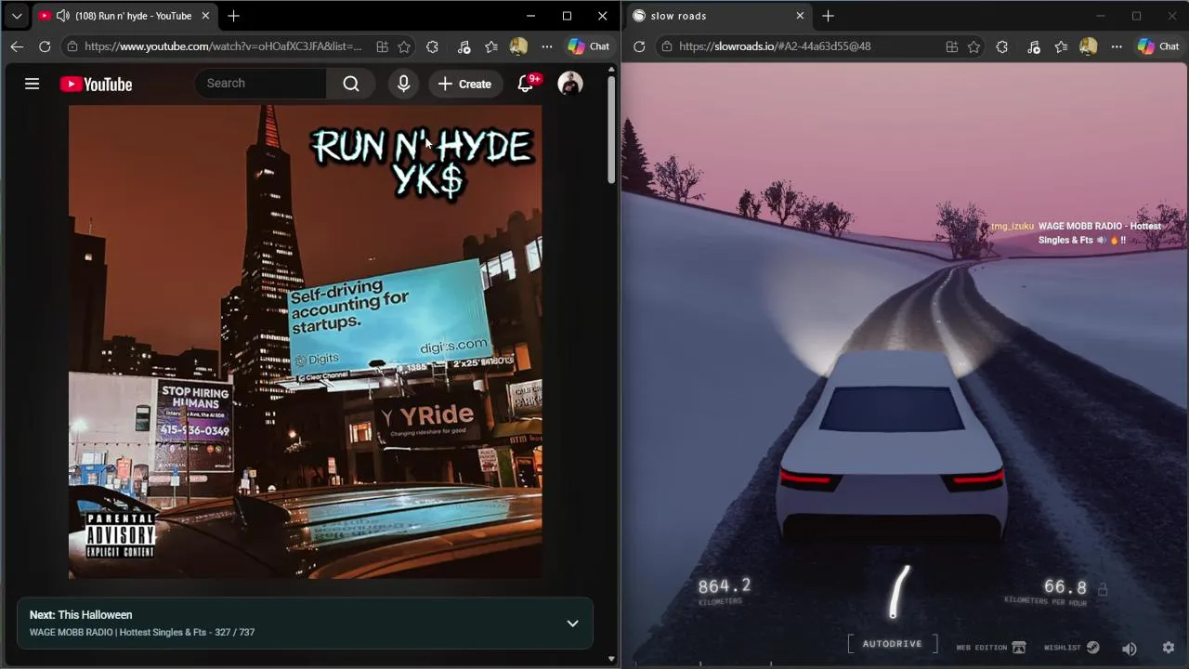Open Extensions in slow roads window
Screen dimensions: 1189x669
pyautogui.click(x=1001, y=46)
